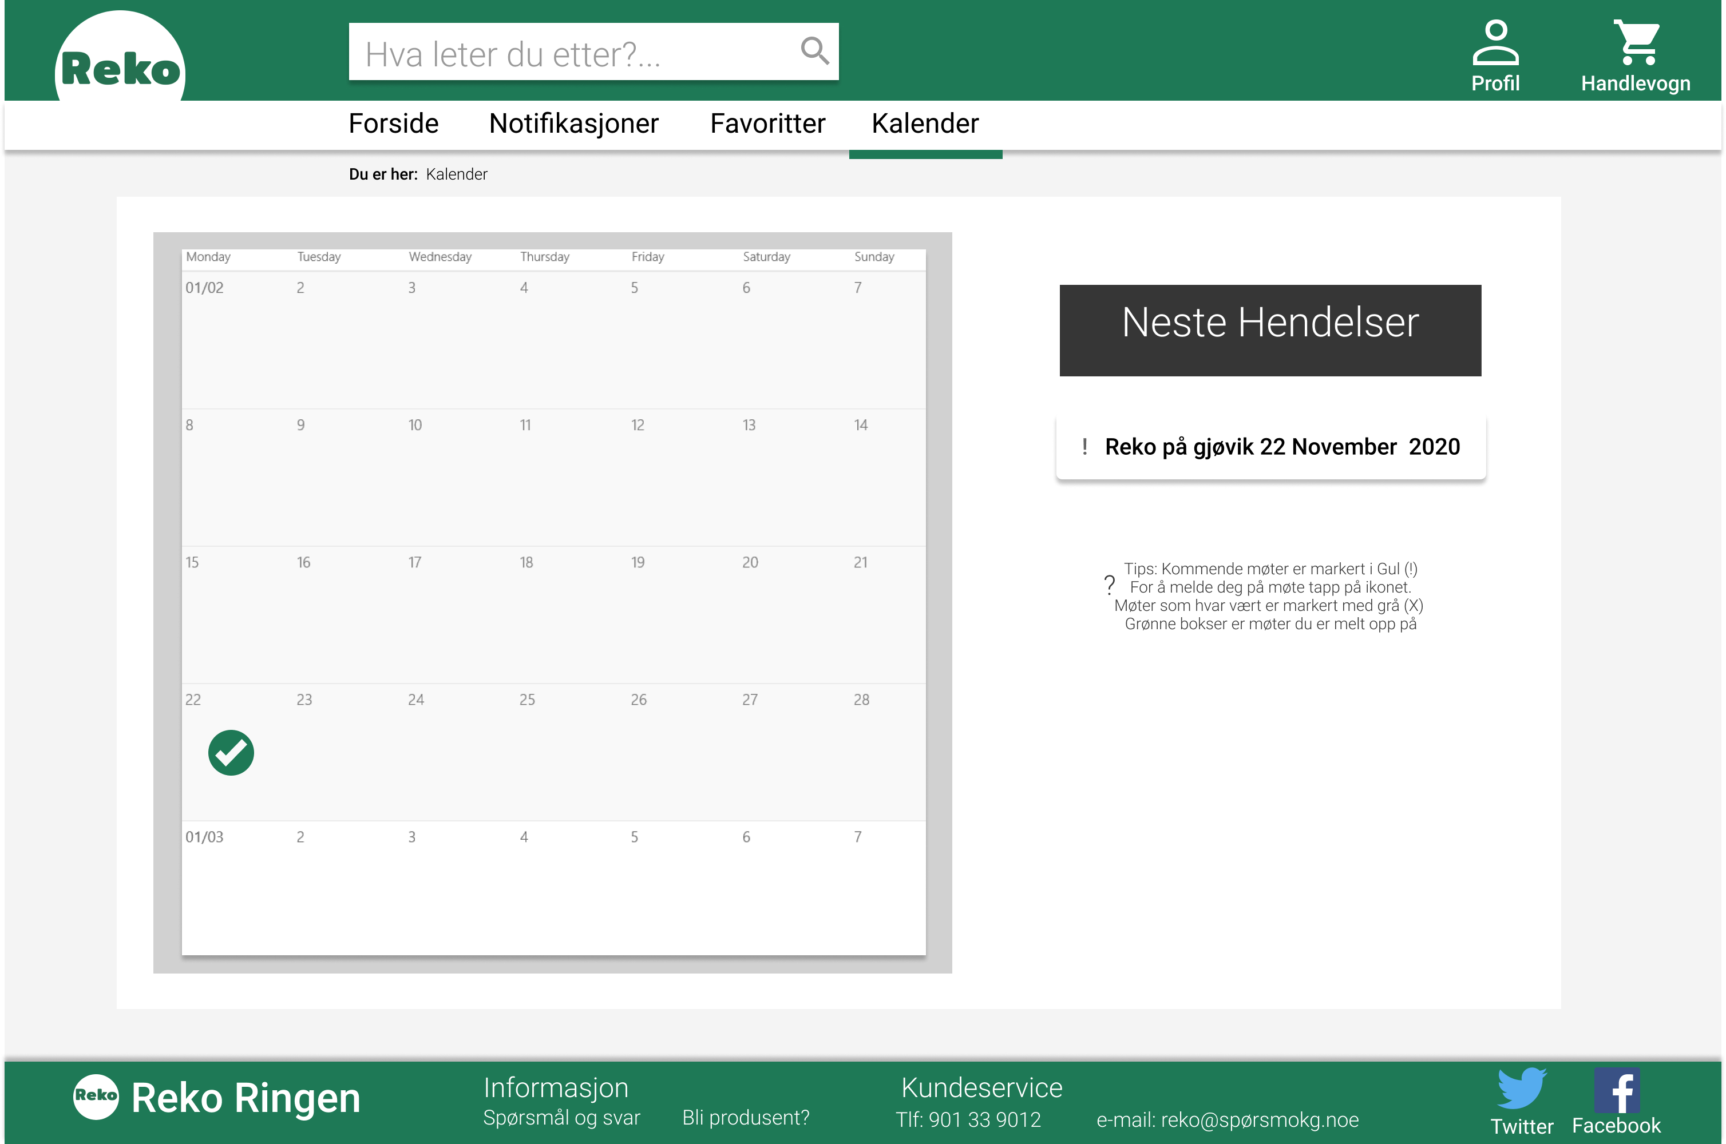Go to the Forside tab
Screen dimensions: 1726x1144
393,124
